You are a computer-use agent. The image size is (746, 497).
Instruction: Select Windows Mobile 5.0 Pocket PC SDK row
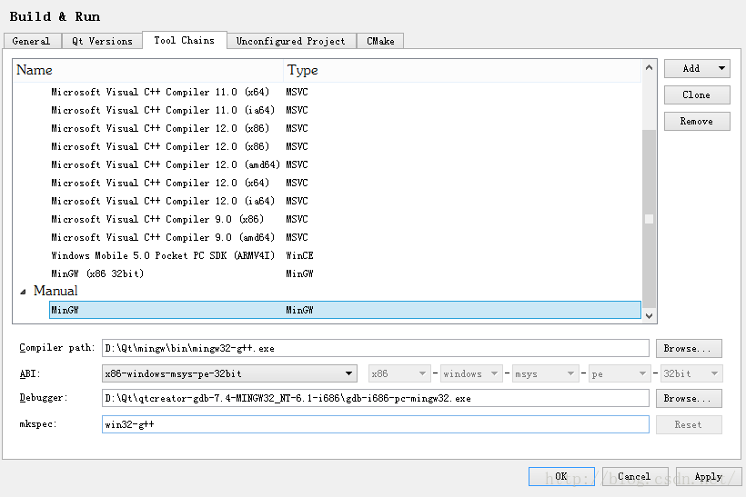pyautogui.click(x=345, y=255)
